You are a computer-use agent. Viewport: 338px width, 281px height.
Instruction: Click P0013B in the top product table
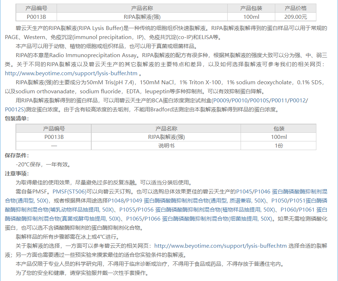[x=36, y=17]
